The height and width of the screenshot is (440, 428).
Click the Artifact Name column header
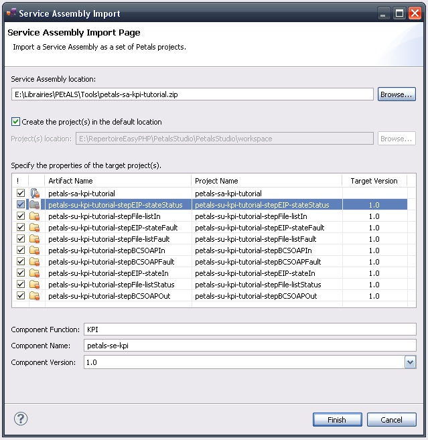tap(118, 181)
